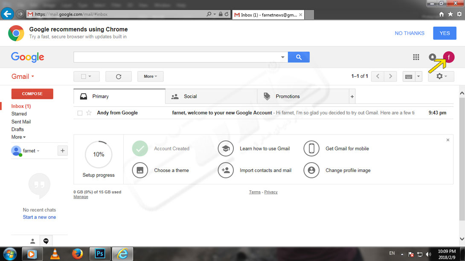Select the Inbox (1) browser tab
The height and width of the screenshot is (261, 465).
(x=268, y=15)
